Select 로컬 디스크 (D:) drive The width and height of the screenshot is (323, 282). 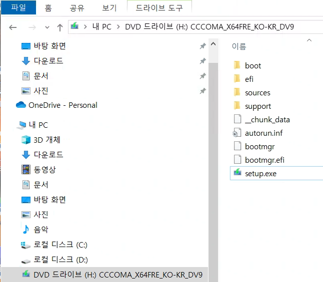point(60,260)
